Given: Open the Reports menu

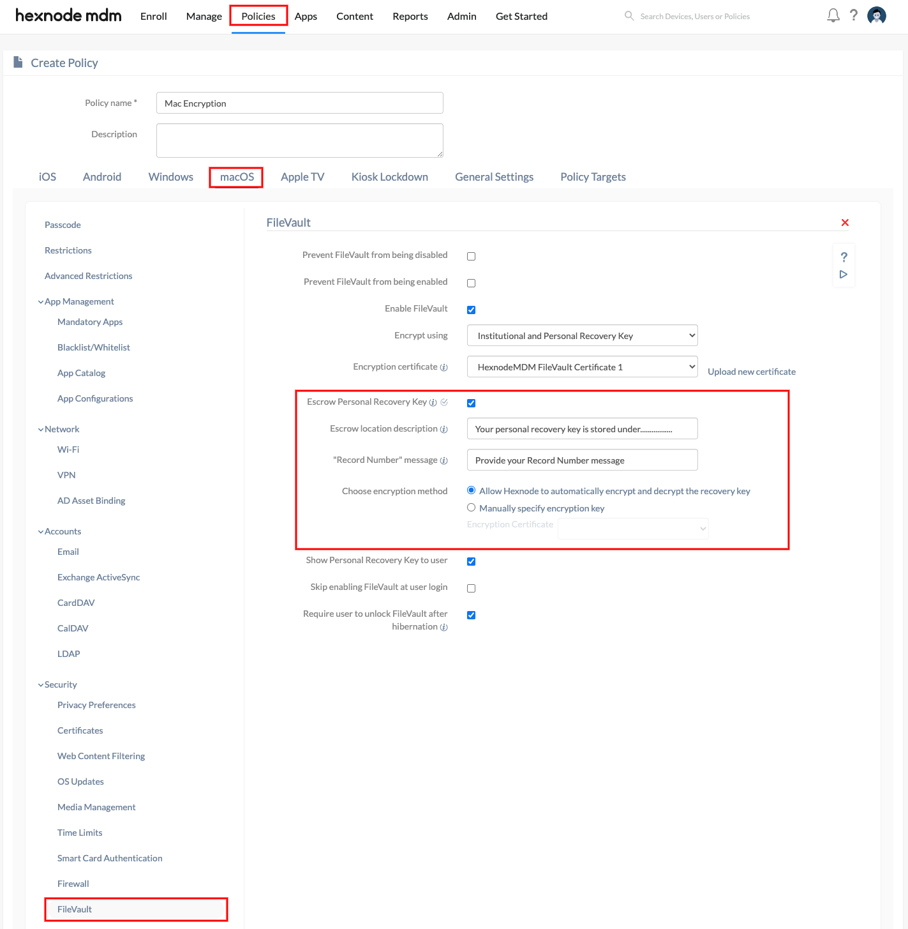Looking at the screenshot, I should coord(410,16).
